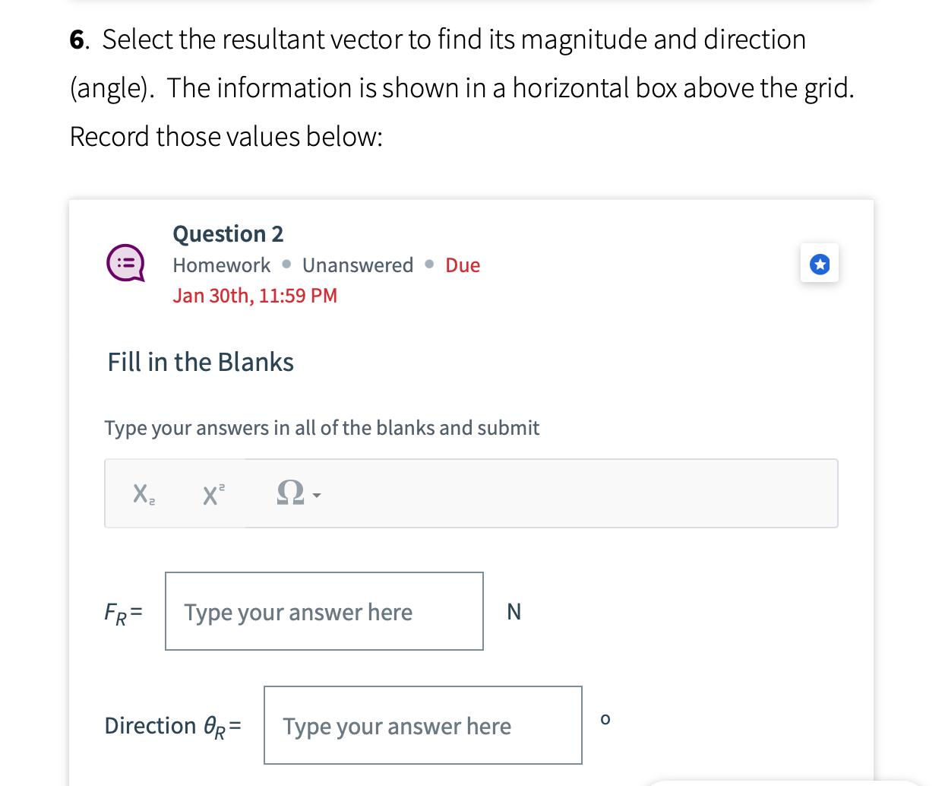Click the subscript tool in the formatting toolbar
945x786 pixels.
[141, 494]
